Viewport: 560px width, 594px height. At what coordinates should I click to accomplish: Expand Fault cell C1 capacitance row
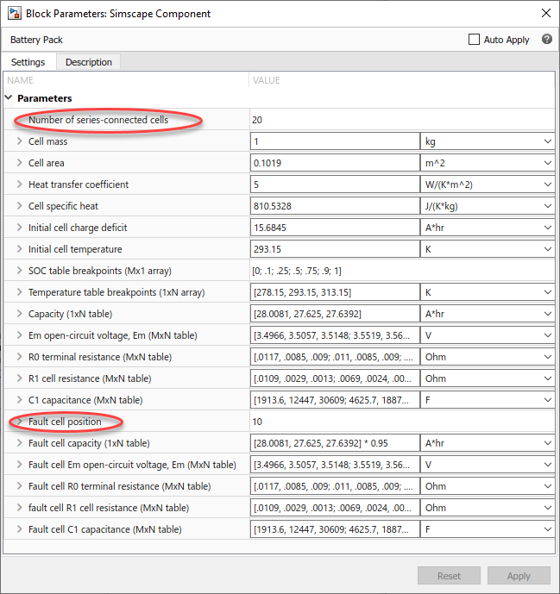19,529
